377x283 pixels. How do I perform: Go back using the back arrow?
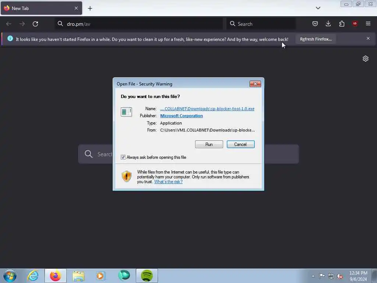(x=9, y=24)
